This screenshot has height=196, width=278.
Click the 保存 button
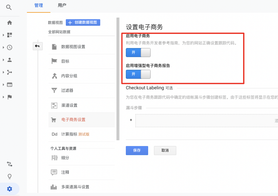[x=137, y=150]
